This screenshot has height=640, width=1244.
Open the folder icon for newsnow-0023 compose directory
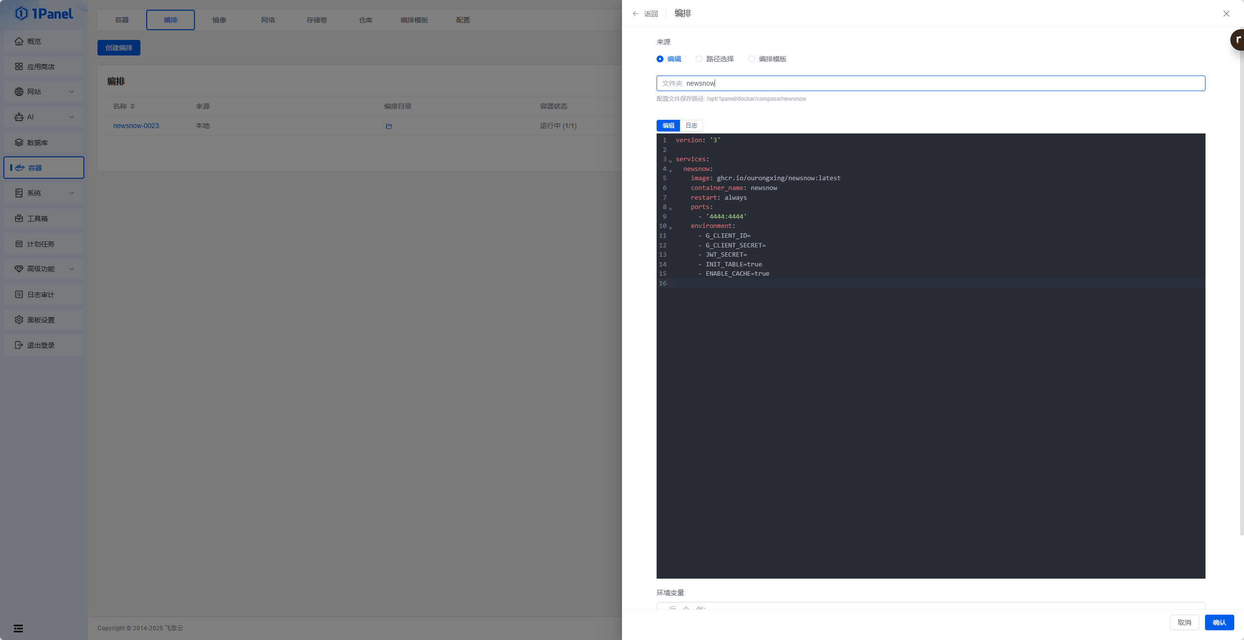click(389, 126)
